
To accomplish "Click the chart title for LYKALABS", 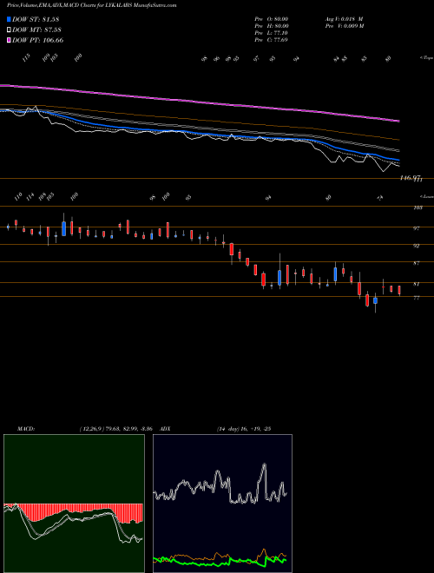I will 92,5.
